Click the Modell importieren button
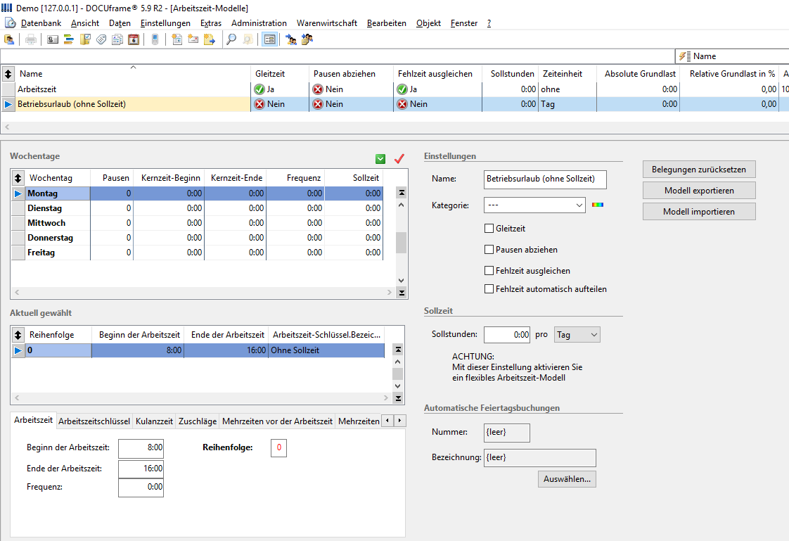This screenshot has height=541, width=789. click(x=699, y=212)
